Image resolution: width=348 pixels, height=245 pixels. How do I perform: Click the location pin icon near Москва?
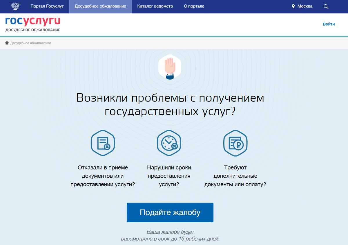[293, 6]
